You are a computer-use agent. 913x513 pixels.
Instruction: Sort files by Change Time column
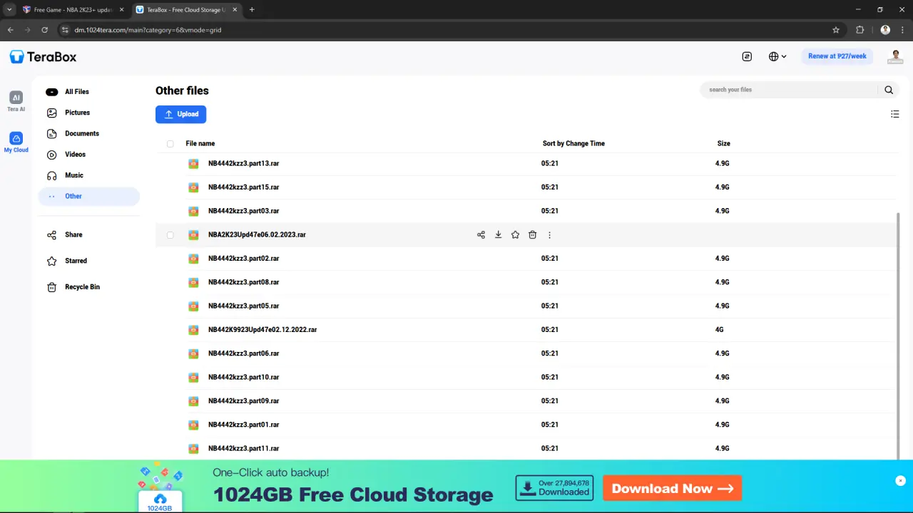tap(573, 143)
